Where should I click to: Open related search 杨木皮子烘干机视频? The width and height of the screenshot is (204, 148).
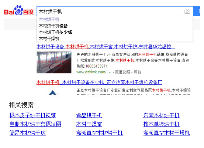pyautogui.click(x=33, y=115)
